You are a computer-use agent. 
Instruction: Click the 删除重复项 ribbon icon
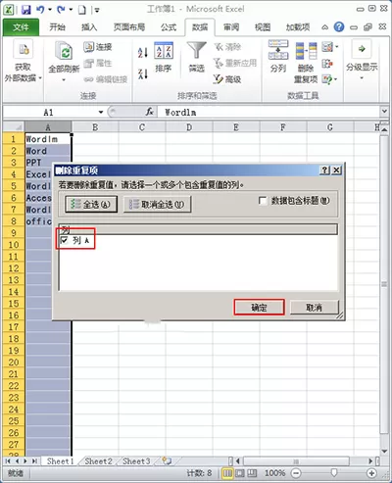[306, 51]
